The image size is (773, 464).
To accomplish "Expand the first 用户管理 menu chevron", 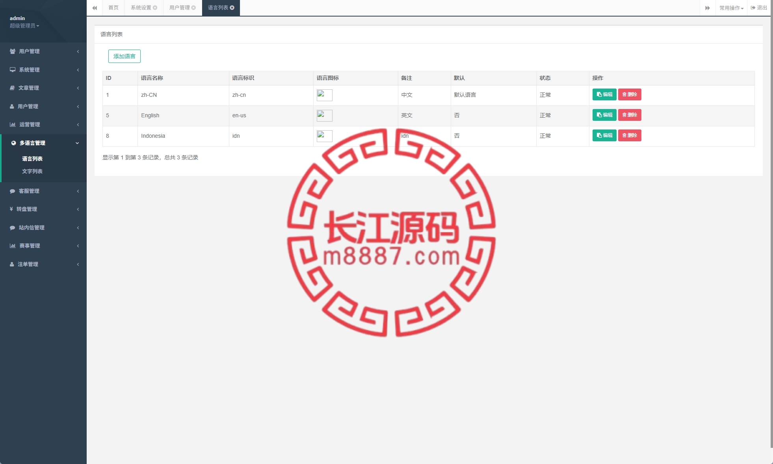I will coord(78,51).
